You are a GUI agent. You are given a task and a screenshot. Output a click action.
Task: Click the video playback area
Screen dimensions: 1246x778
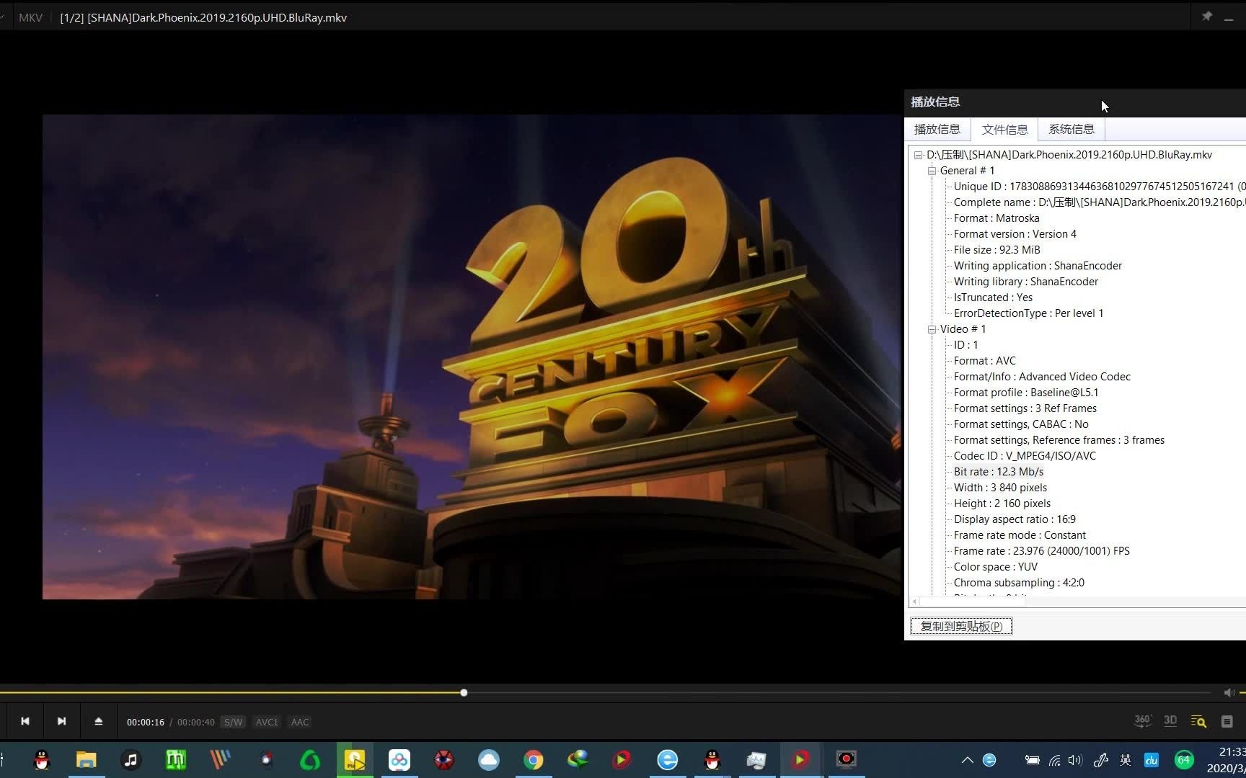point(472,357)
